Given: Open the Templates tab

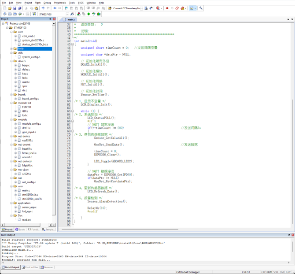Looking at the screenshot, I should (48, 230).
